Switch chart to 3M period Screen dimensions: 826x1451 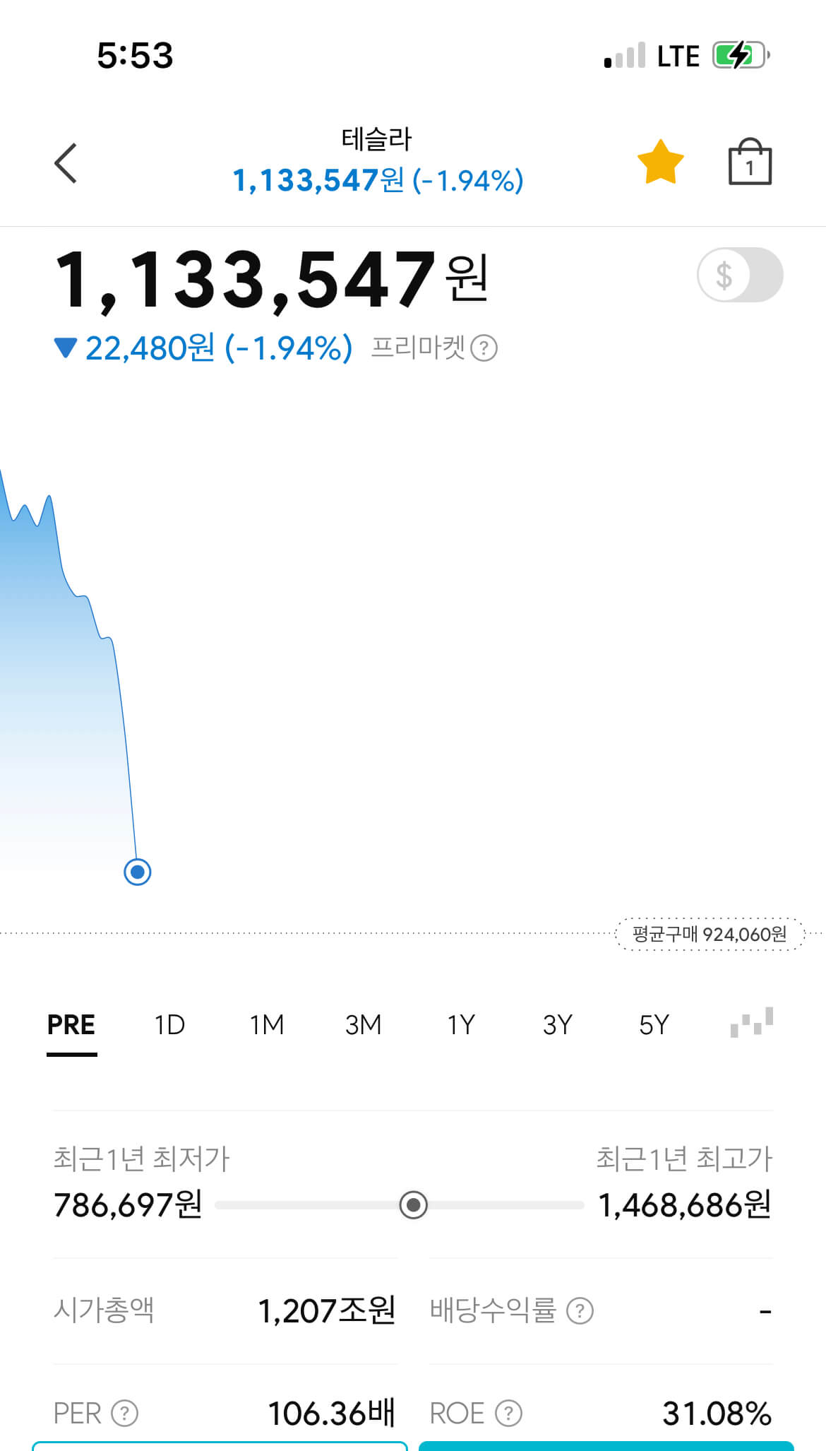coord(363,1024)
